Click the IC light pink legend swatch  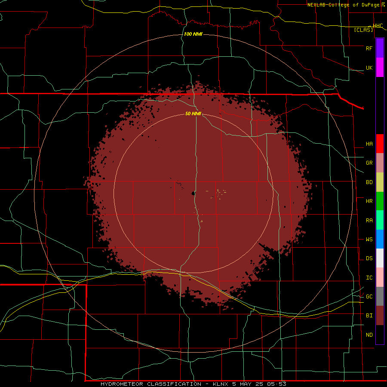[x=380, y=277]
